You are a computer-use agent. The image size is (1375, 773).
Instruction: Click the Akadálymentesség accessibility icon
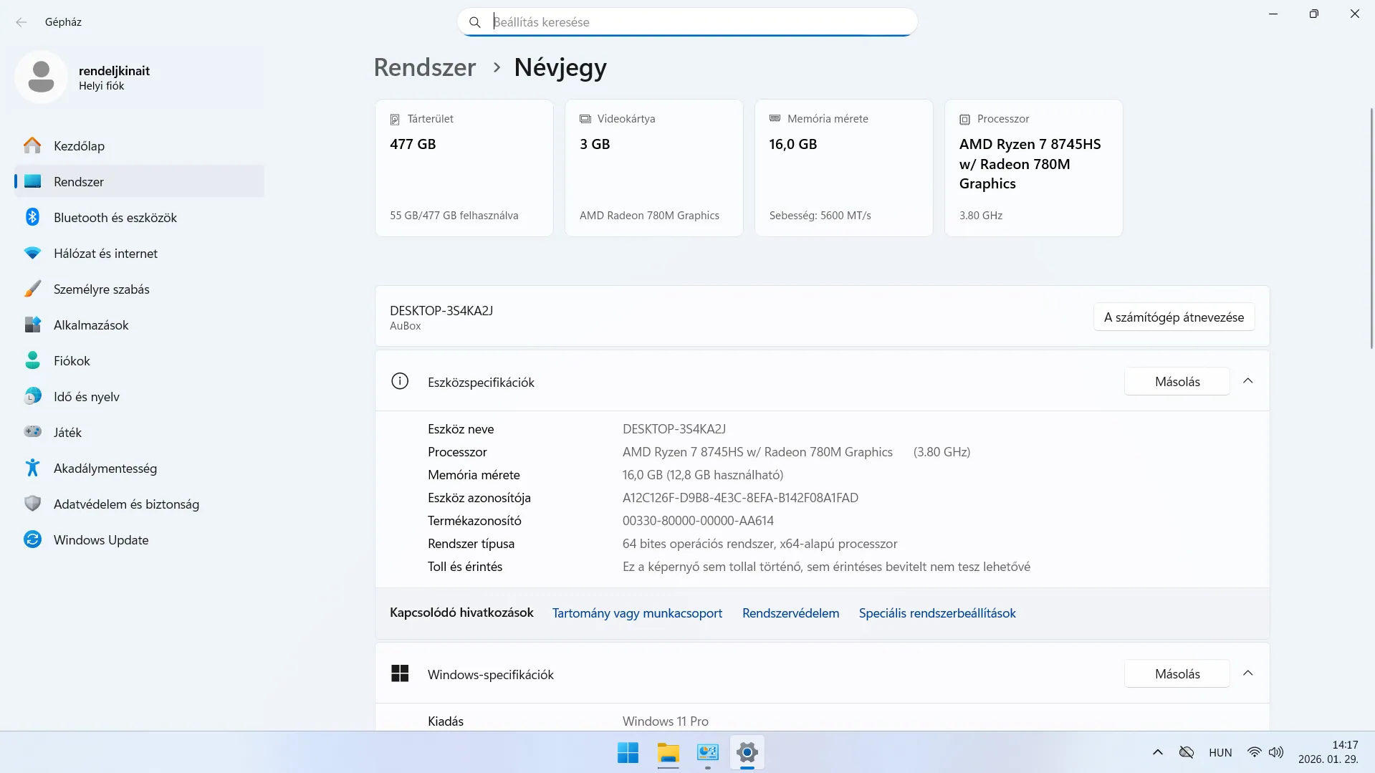click(x=32, y=468)
